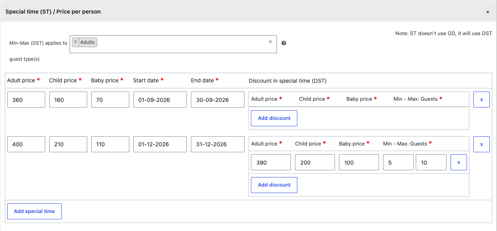The height and width of the screenshot is (231, 497).
Task: Select the end date 31-12-2026 field
Action: pyautogui.click(x=218, y=144)
